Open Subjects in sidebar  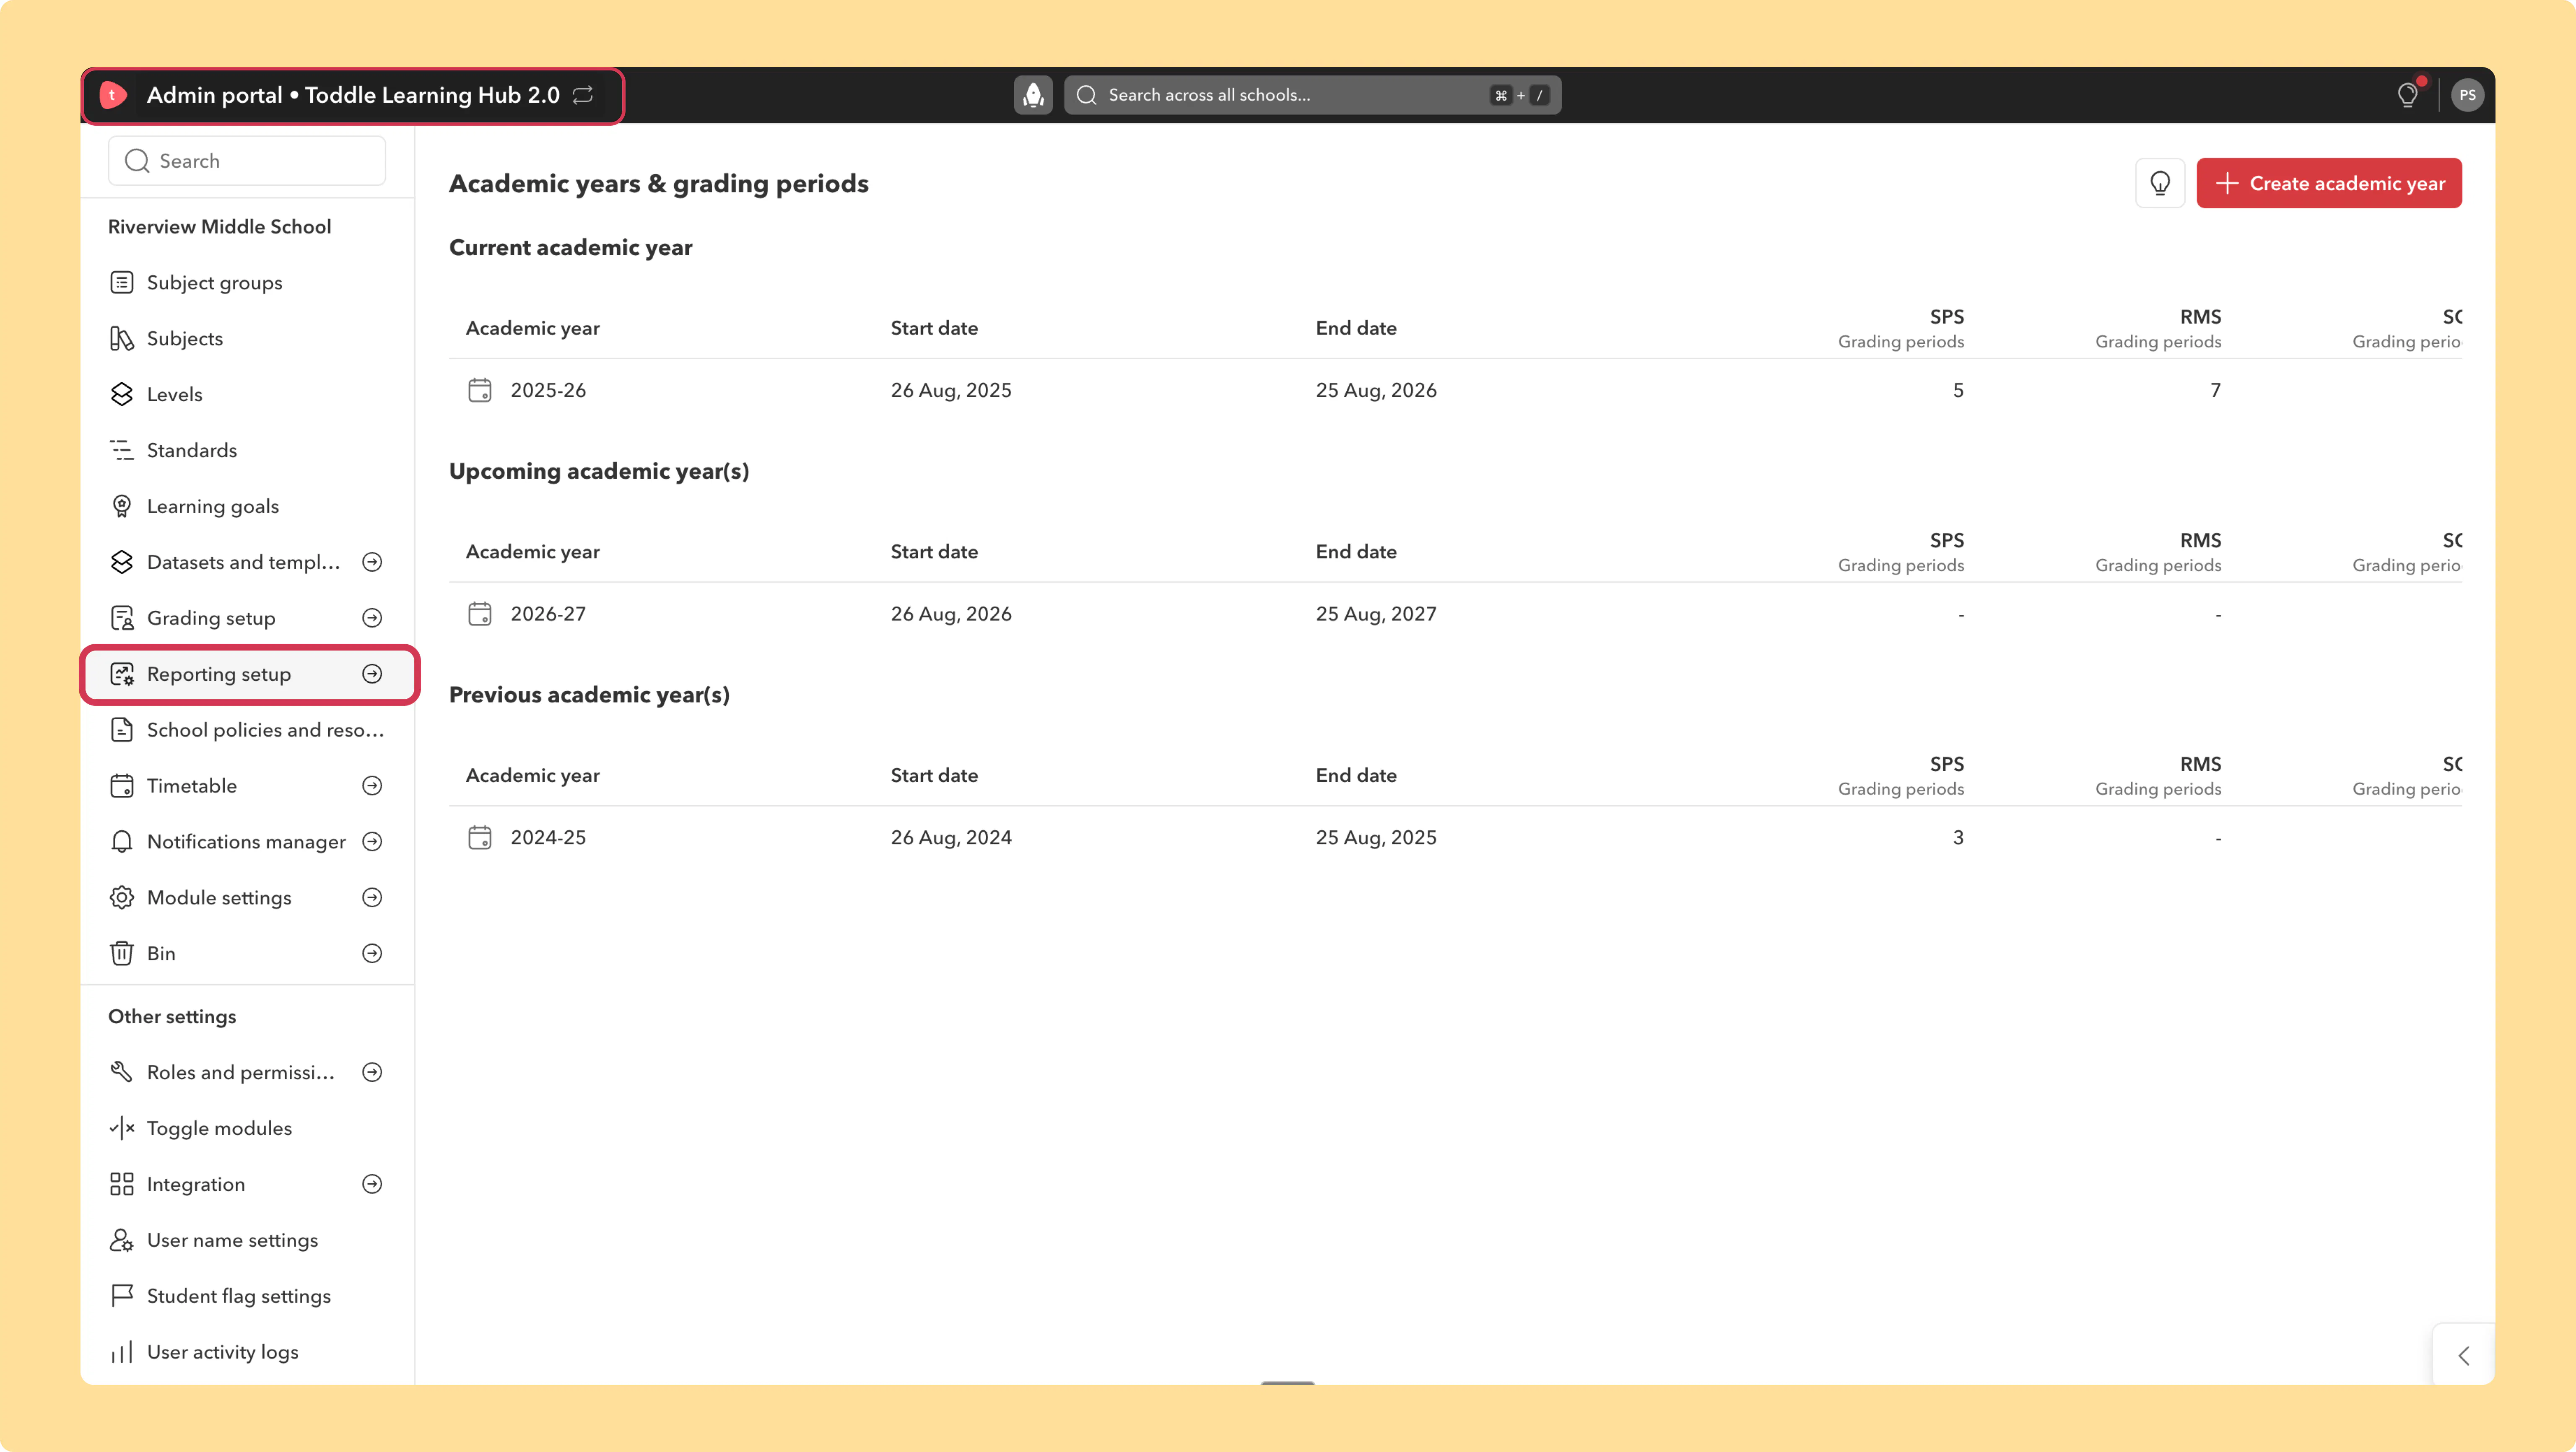[247, 339]
